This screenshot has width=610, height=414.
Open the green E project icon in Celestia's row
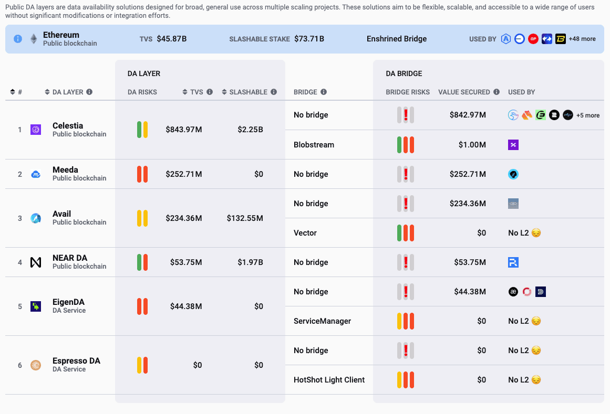click(540, 115)
